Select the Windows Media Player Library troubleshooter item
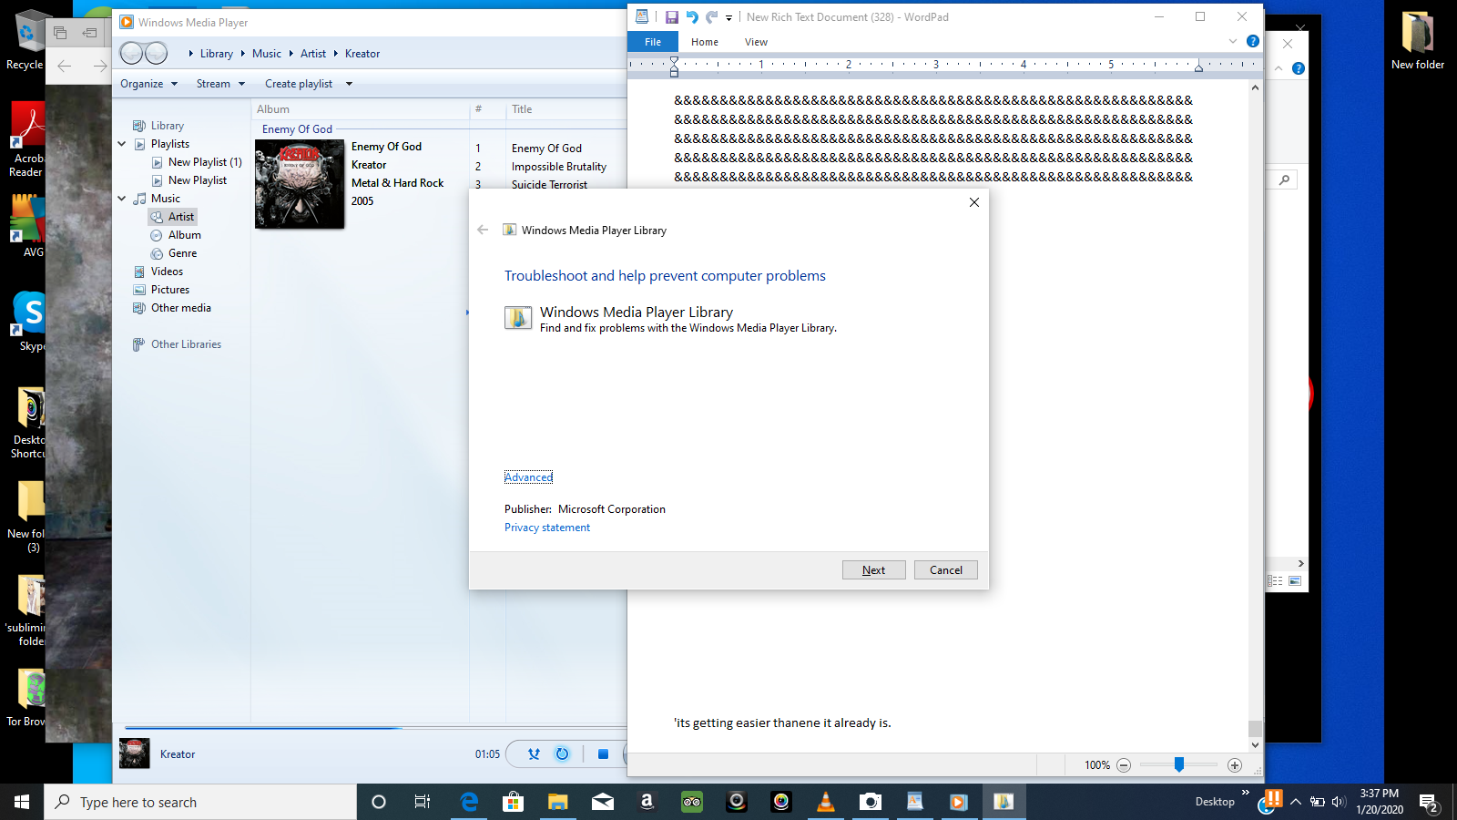The image size is (1457, 820). (670, 319)
